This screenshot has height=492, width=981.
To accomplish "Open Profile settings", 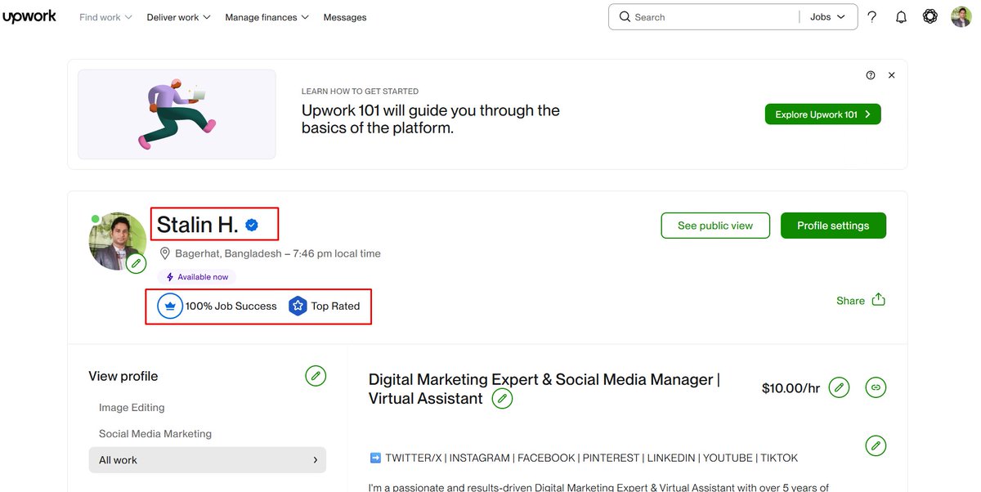I will pyautogui.click(x=833, y=226).
